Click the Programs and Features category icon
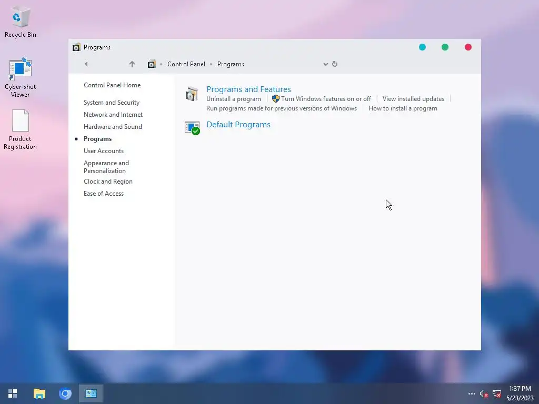Screen dimensions: 539x404 (192, 94)
